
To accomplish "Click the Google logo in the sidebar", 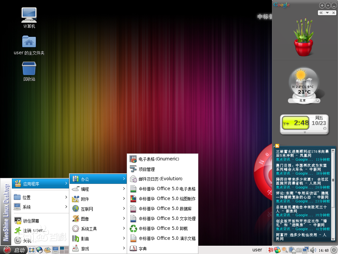I will (281, 5).
